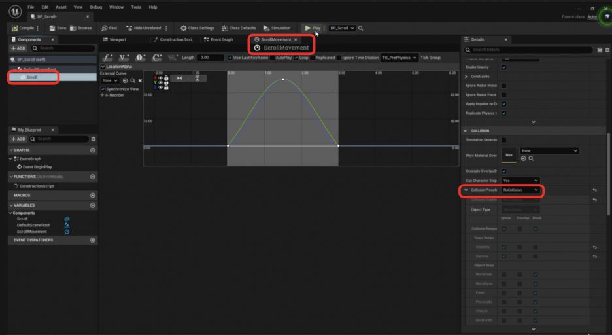Open the Tools menu
Screen dimensions: 612x335
point(136,7)
